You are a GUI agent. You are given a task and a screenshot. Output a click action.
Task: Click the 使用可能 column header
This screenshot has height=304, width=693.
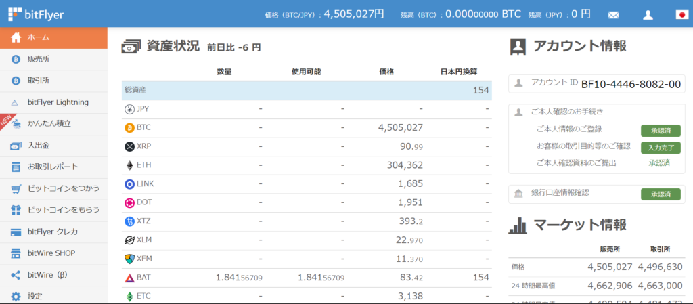click(x=307, y=71)
